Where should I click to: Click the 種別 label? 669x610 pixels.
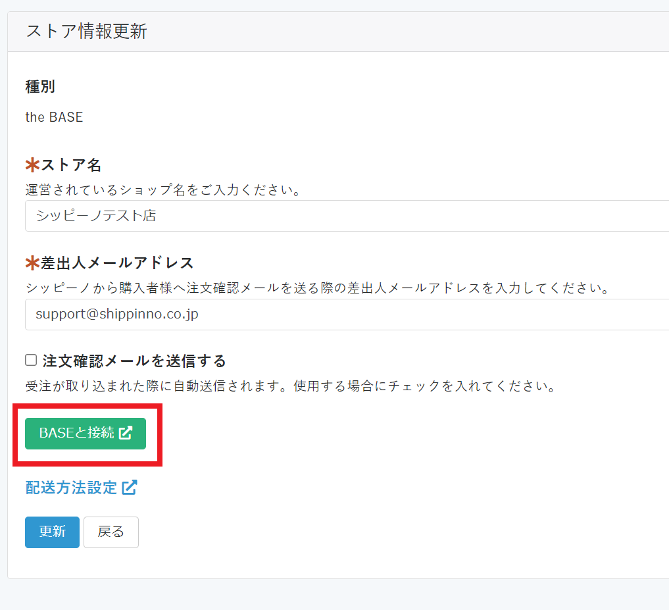[40, 86]
